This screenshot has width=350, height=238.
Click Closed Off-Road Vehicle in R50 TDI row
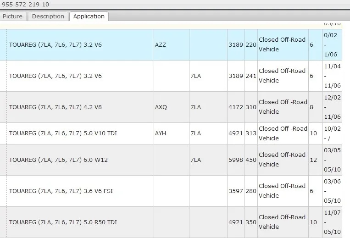coord(282,222)
